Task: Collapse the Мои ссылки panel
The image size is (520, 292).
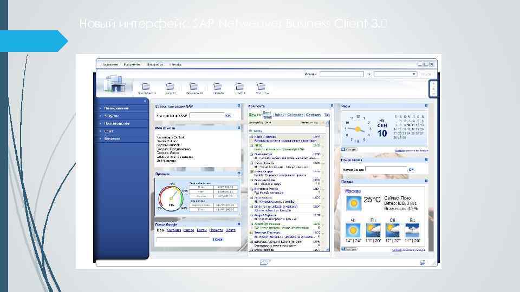Action: (239, 128)
